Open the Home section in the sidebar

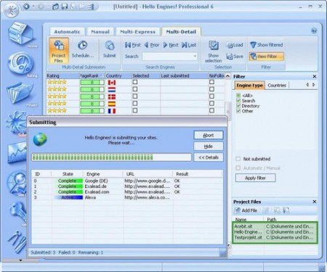[20, 34]
